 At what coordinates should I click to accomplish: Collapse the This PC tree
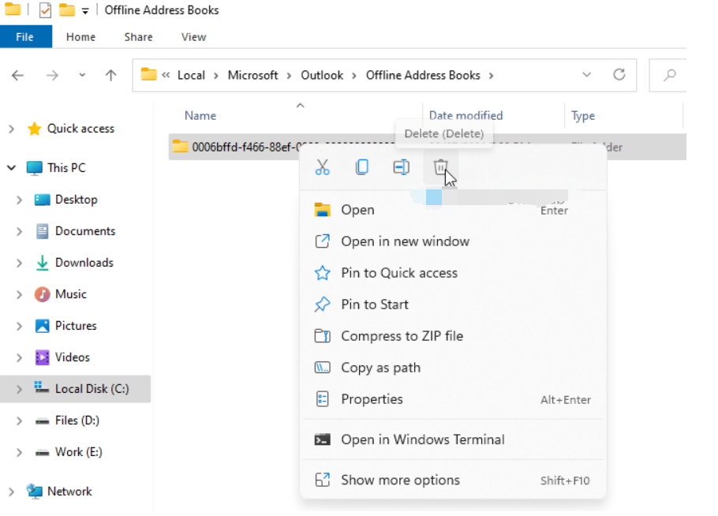coord(11,167)
